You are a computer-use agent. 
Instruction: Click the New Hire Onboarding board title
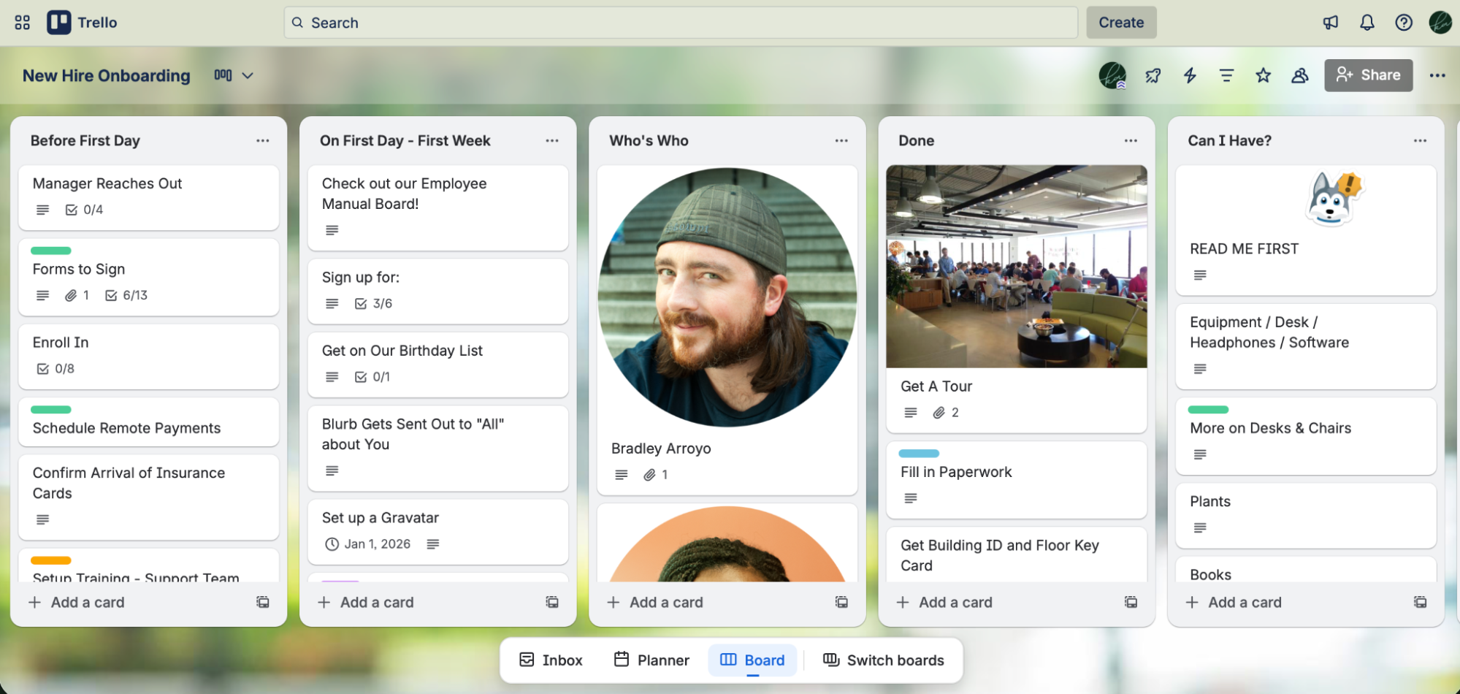(107, 75)
